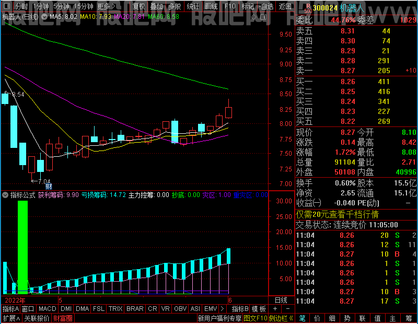Switch to the 1分钟 period

[x=41, y=6]
